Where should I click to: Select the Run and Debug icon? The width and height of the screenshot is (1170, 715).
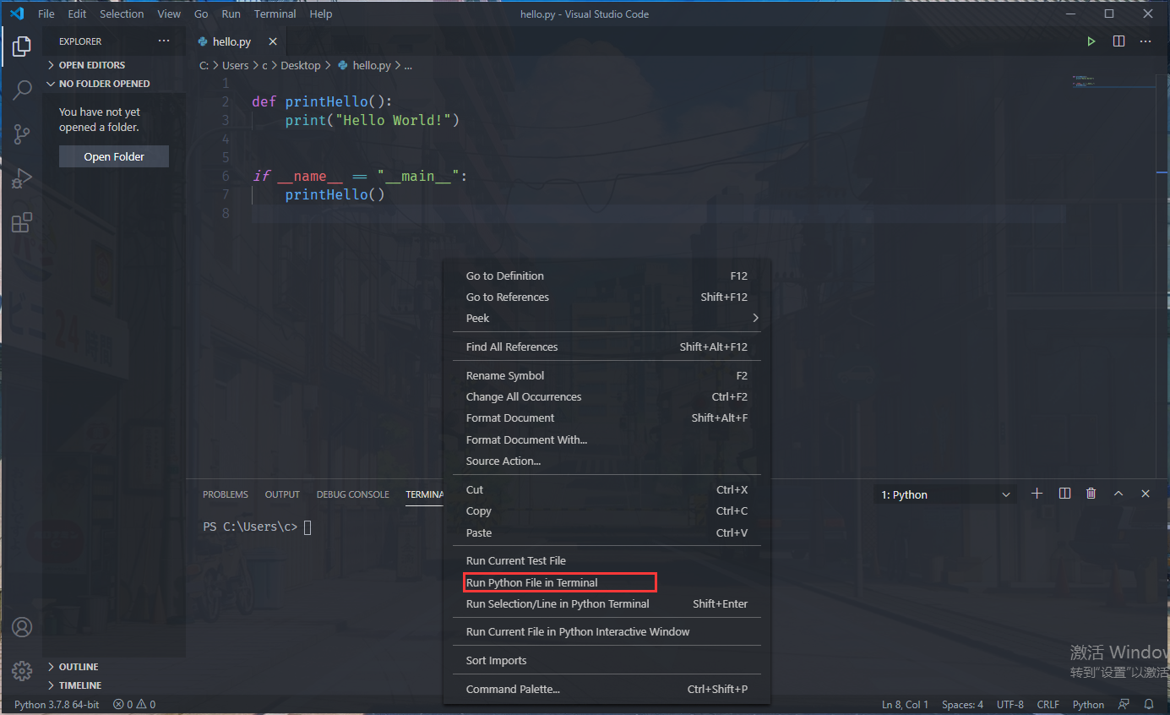tap(21, 178)
